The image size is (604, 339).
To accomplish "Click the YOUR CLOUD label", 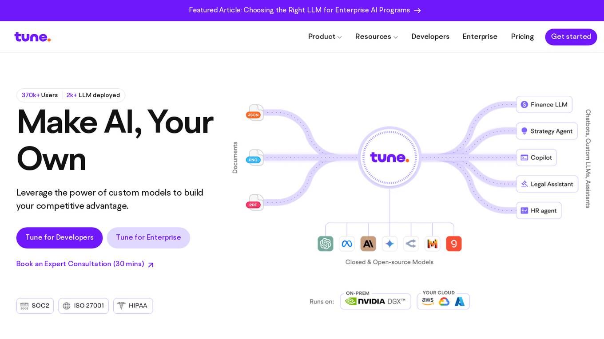I will [439, 293].
